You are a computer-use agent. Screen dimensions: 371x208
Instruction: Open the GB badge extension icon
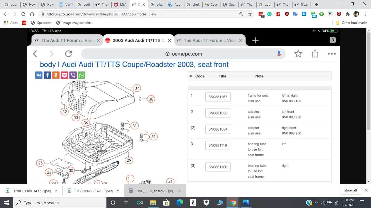click(313, 15)
